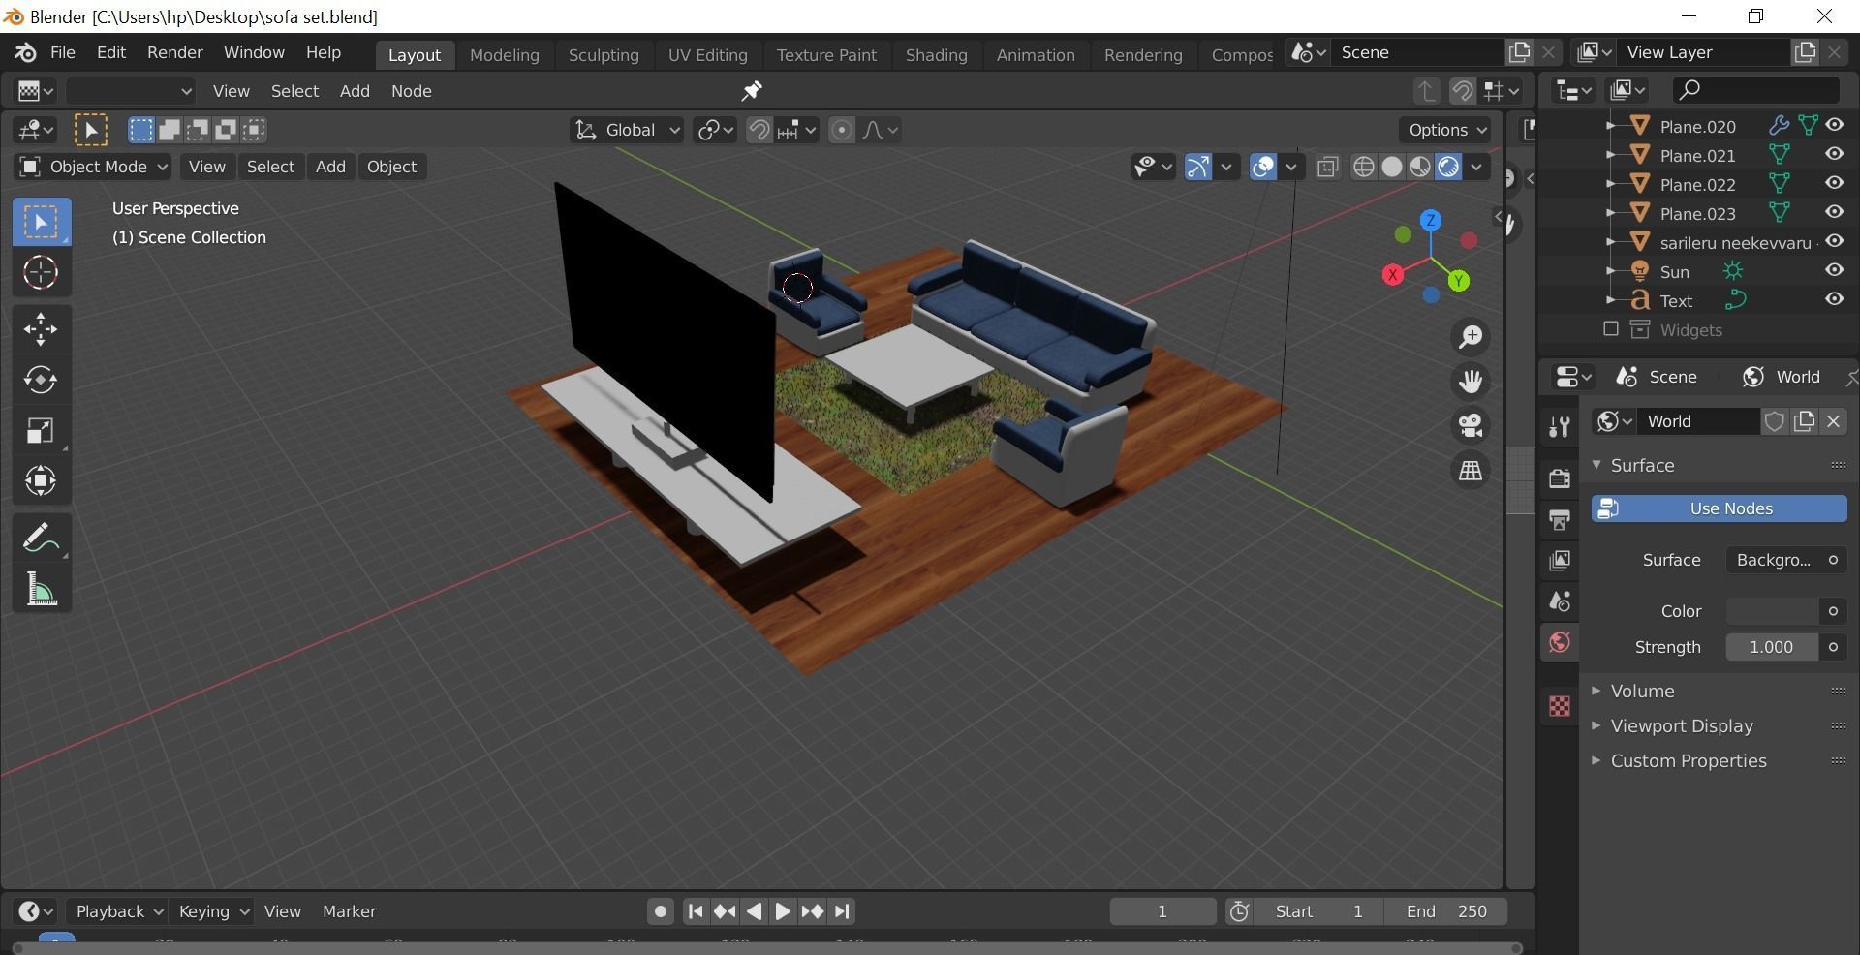Select the Rotate tool

[x=41, y=380]
